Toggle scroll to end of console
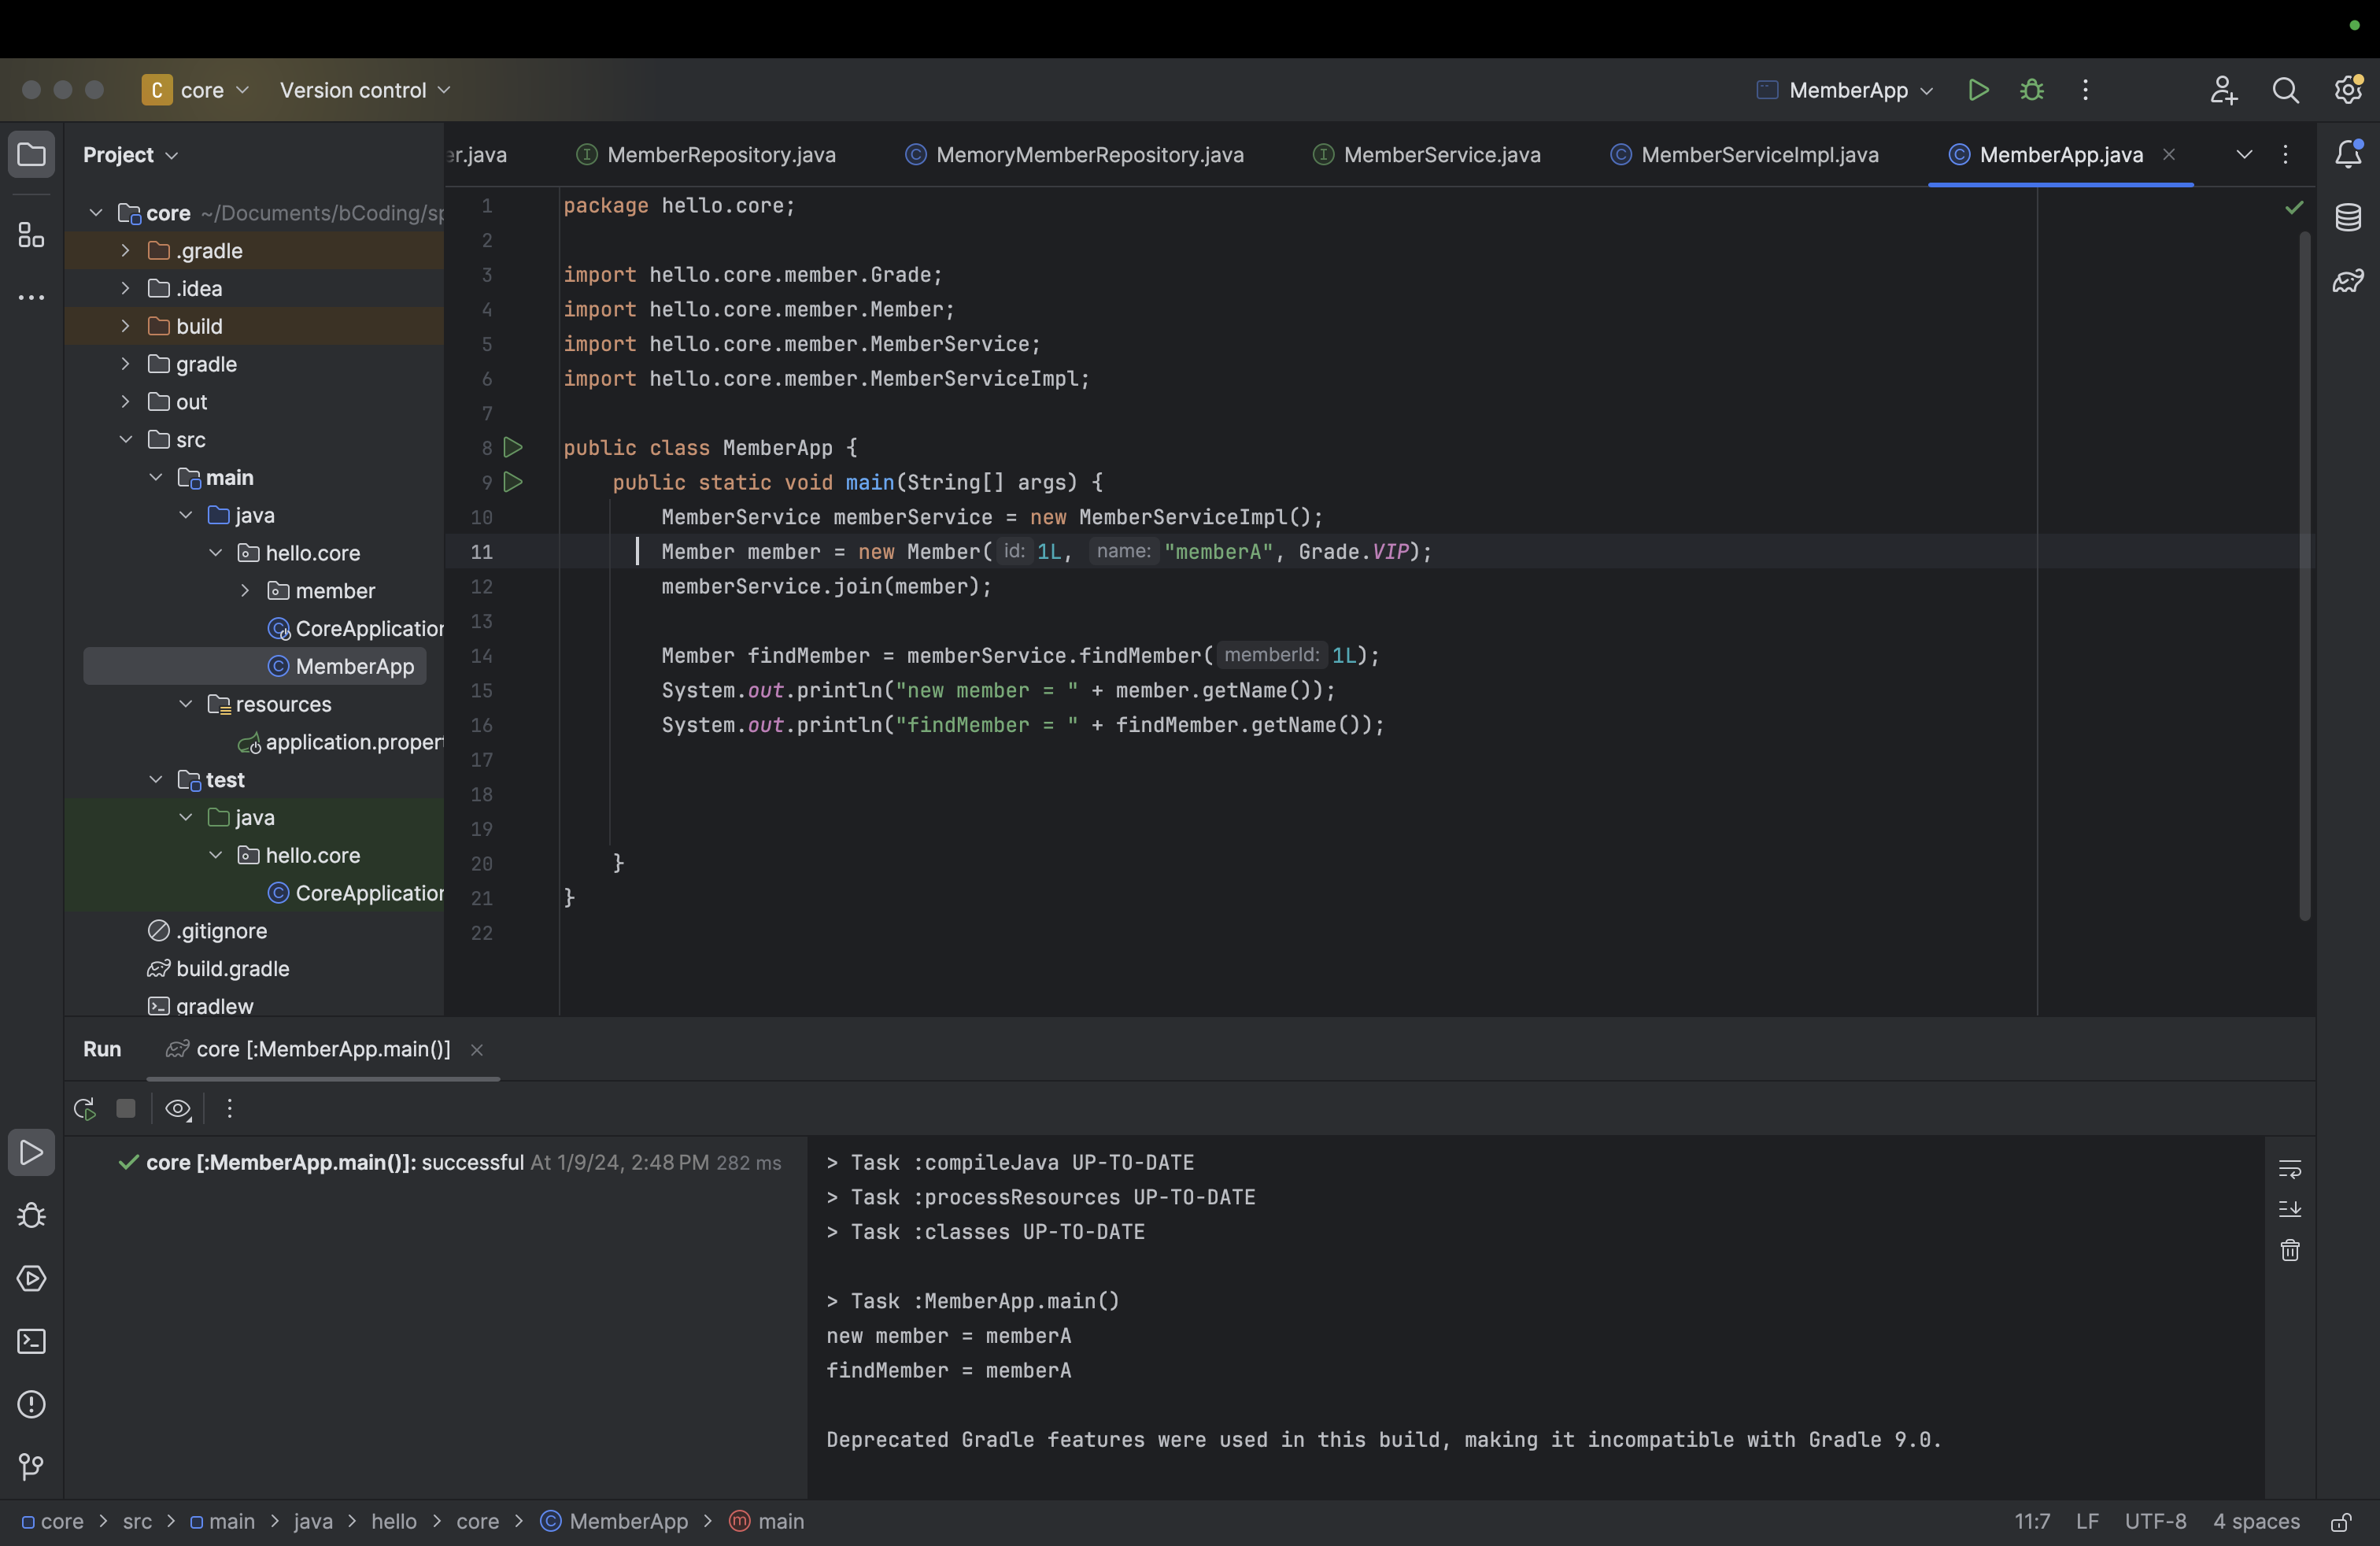The width and height of the screenshot is (2380, 1546). point(2289,1209)
